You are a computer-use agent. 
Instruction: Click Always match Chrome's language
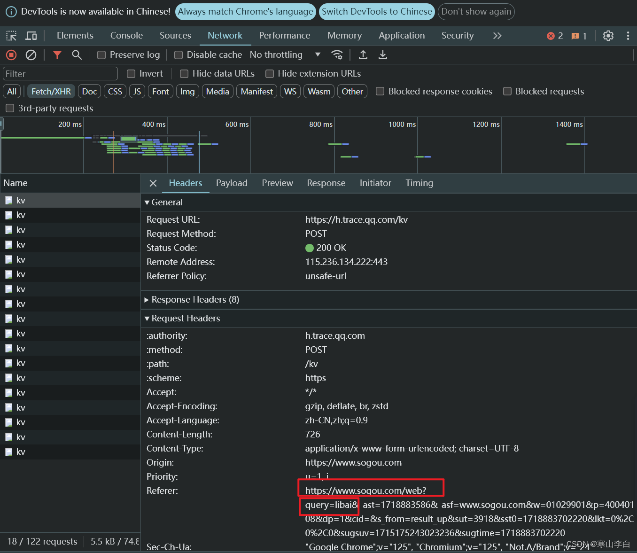(245, 12)
